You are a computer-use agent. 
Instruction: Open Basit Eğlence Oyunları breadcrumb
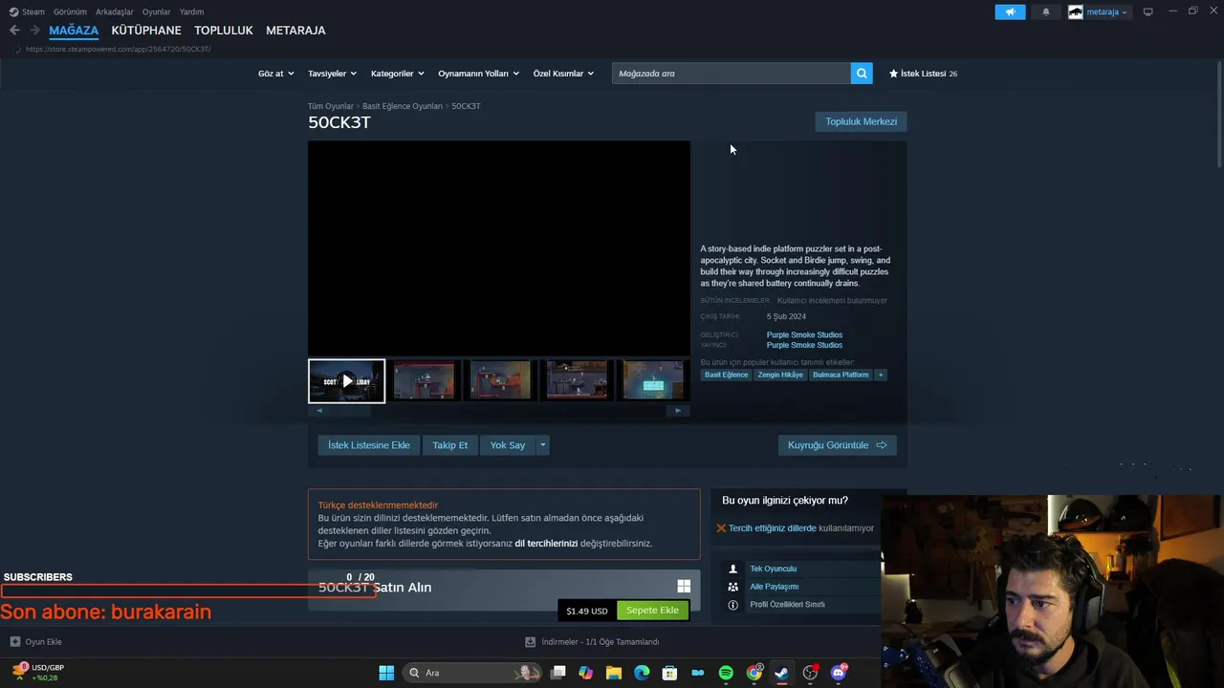tap(402, 106)
